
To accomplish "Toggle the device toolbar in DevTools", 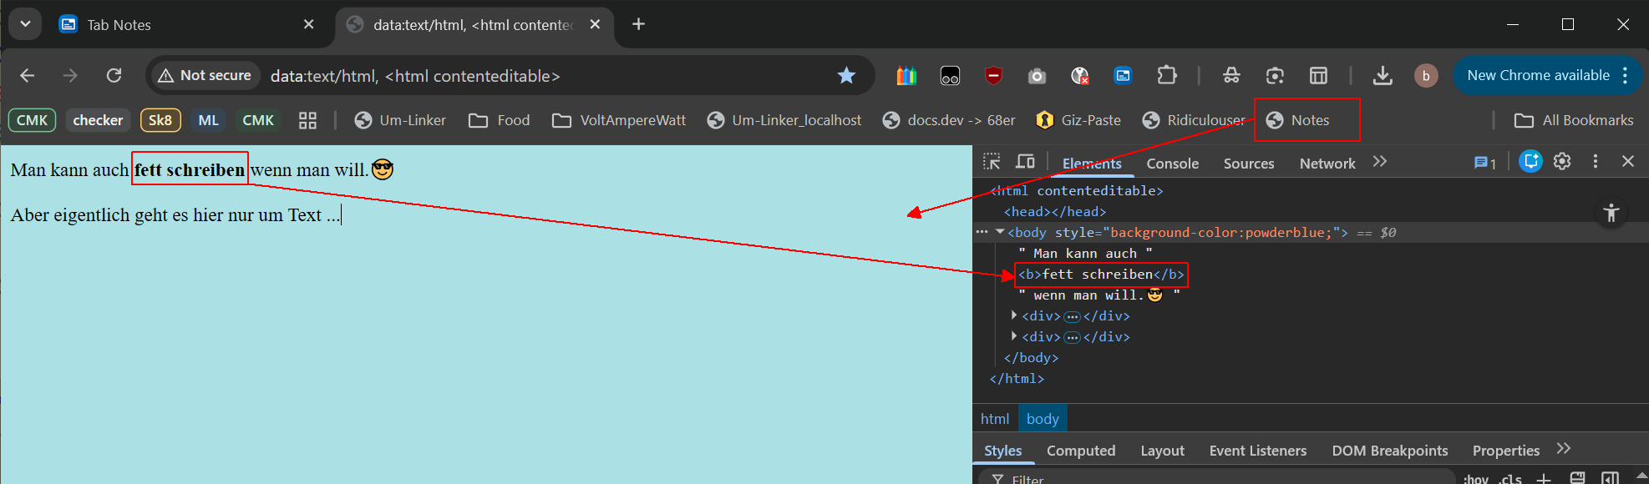I will pos(1025,162).
